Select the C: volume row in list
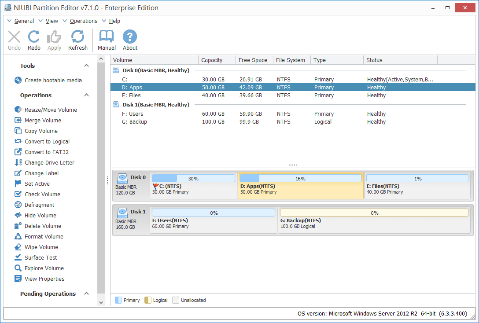Screen dimensions: 479x323 pyautogui.click(x=293, y=79)
